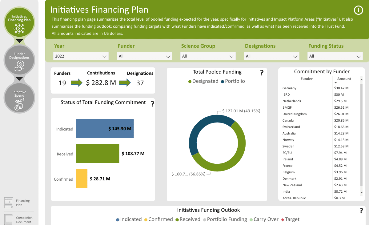
Task: Open the Year dropdown showing 2022
Action: [x=81, y=56]
